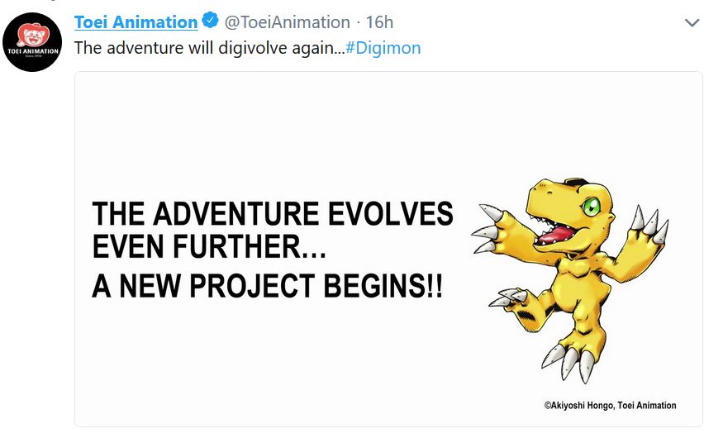Open the Toei Animation profile name link
The height and width of the screenshot is (438, 704).
pyautogui.click(x=136, y=22)
